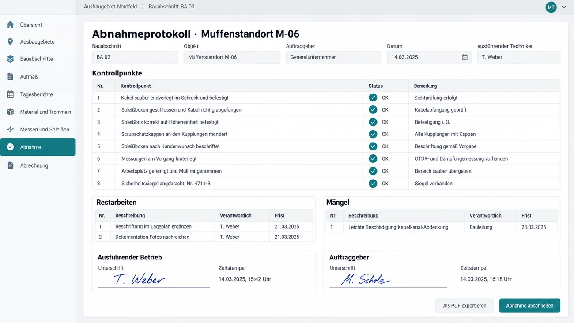Viewport: 574px width, 323px height.
Task: Navigate to Messen und Spleißen
Action: point(38,129)
